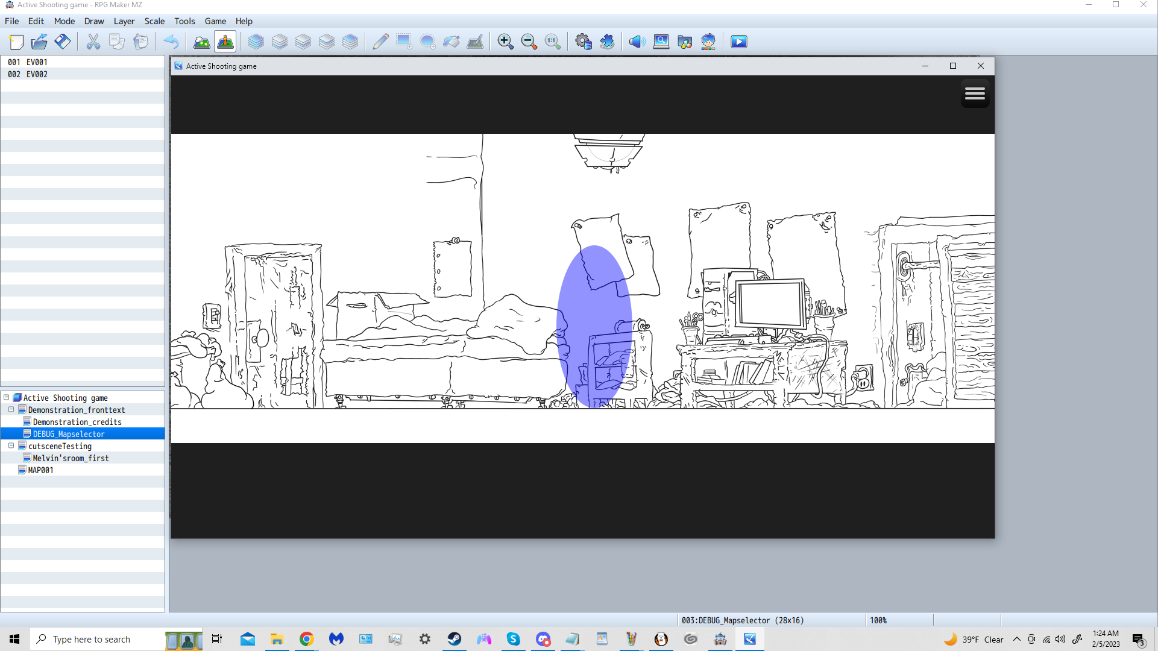Select the Demonstration_fronttext map
Image resolution: width=1158 pixels, height=651 pixels.
pos(77,410)
